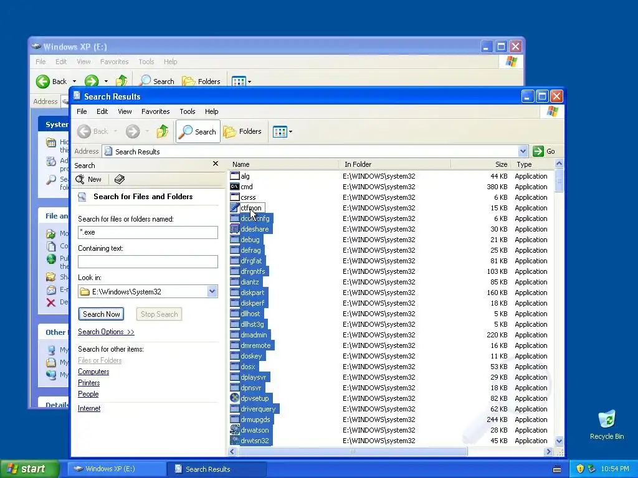
Task: Select the dmadmin file name
Action: (x=254, y=334)
